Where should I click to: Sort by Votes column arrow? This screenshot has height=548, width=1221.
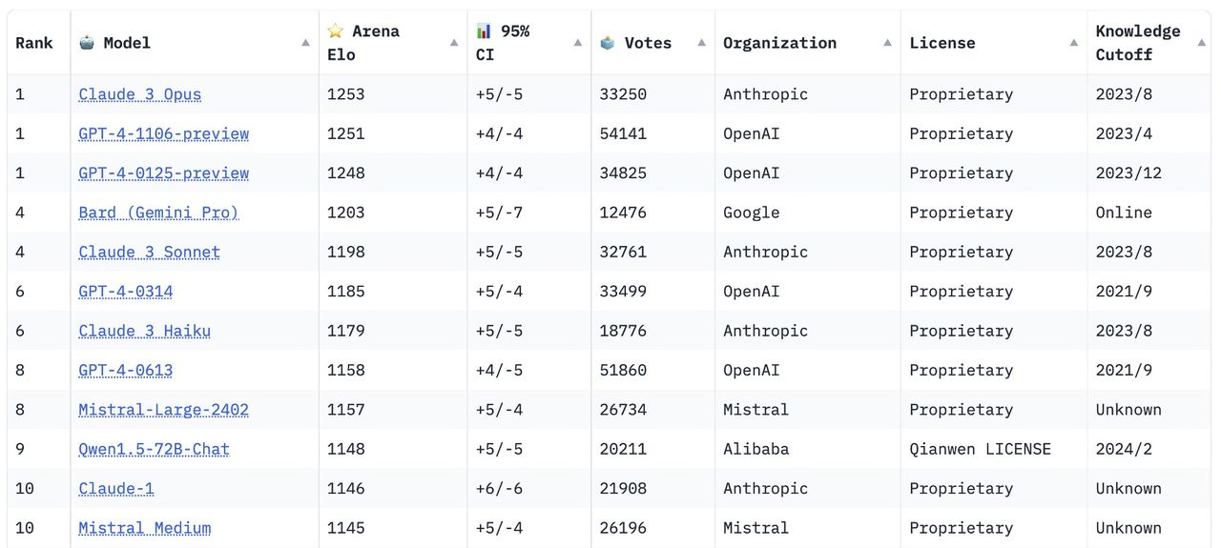[701, 43]
